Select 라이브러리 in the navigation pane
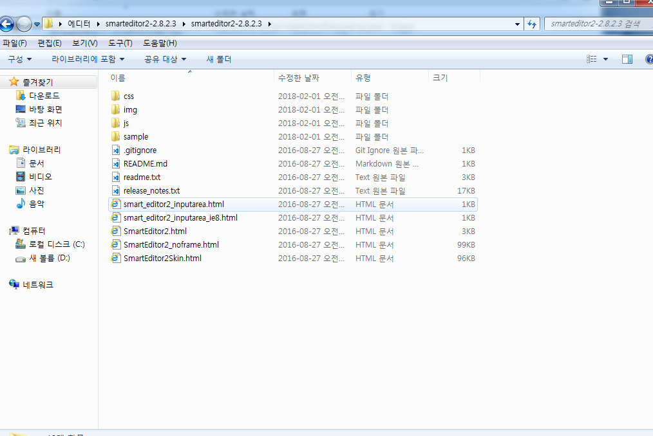 pyautogui.click(x=42, y=150)
